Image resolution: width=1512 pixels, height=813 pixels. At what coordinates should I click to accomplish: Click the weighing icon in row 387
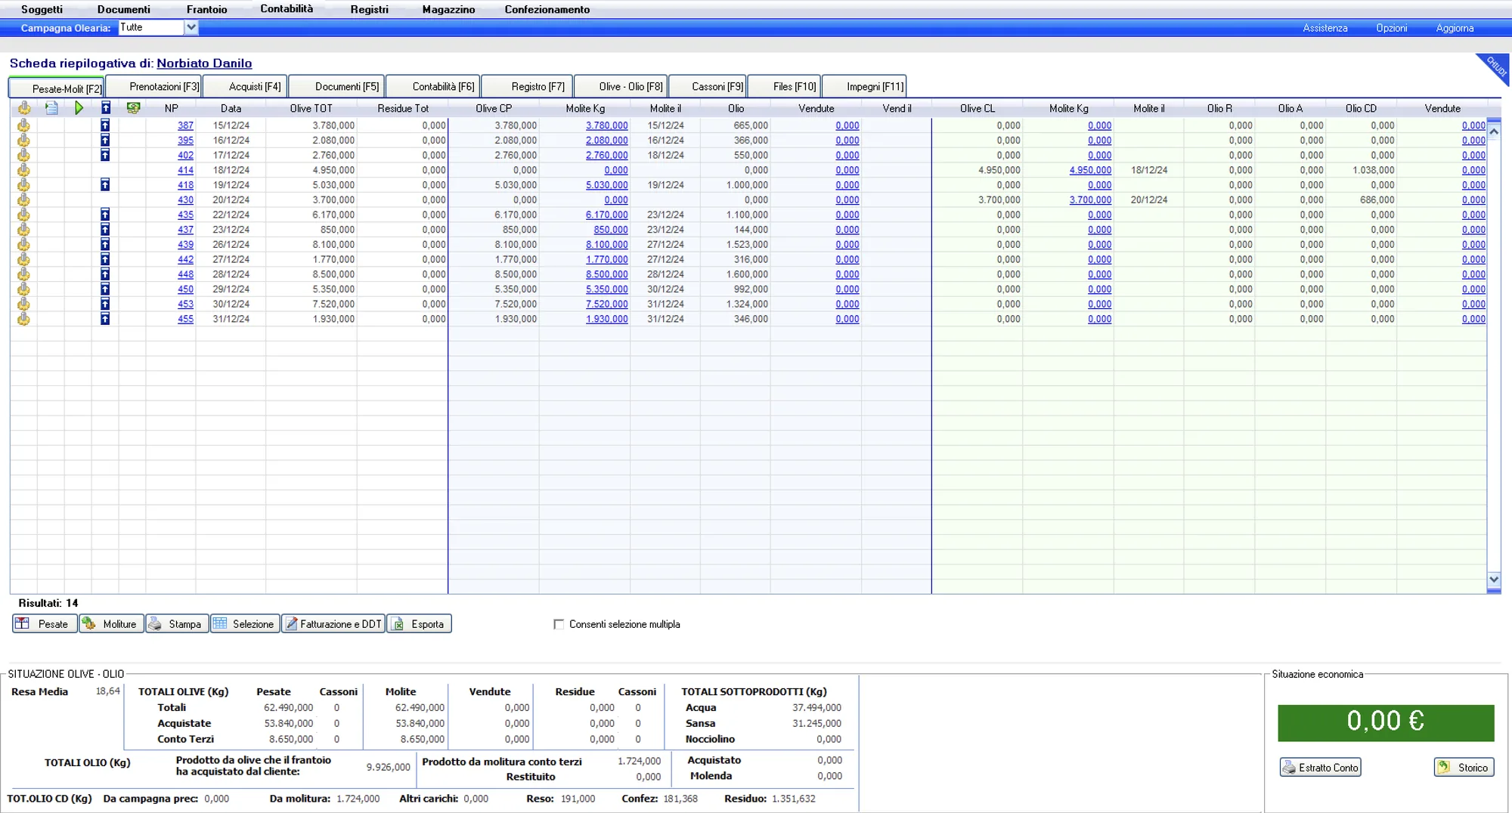coord(23,125)
